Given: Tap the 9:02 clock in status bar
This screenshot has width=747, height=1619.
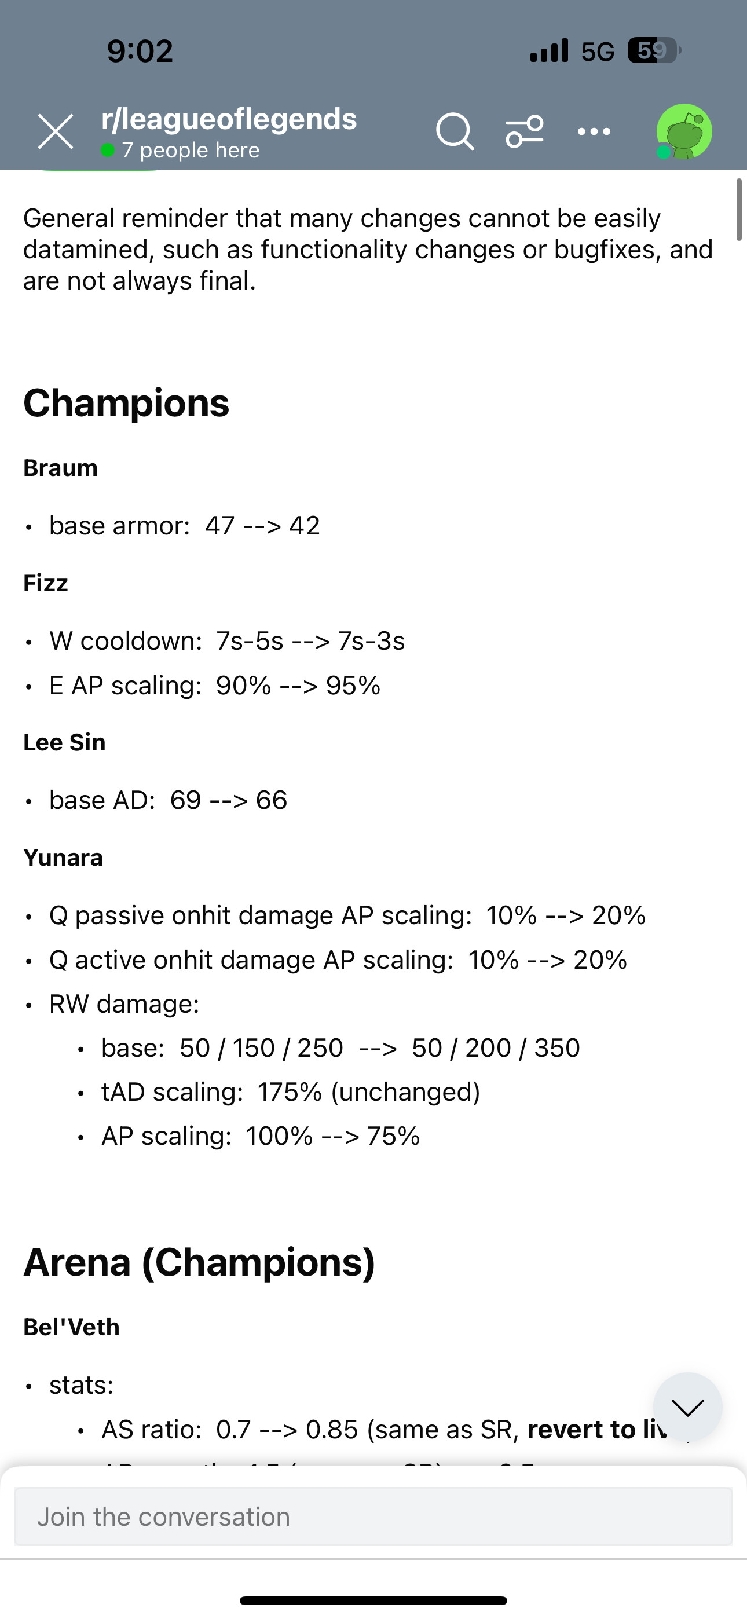Looking at the screenshot, I should pos(140,51).
